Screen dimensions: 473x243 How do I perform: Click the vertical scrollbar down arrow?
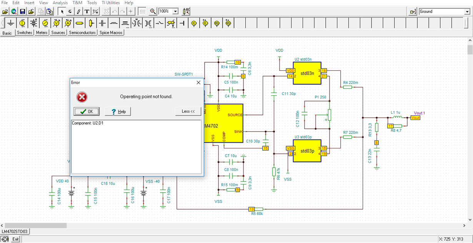470,220
